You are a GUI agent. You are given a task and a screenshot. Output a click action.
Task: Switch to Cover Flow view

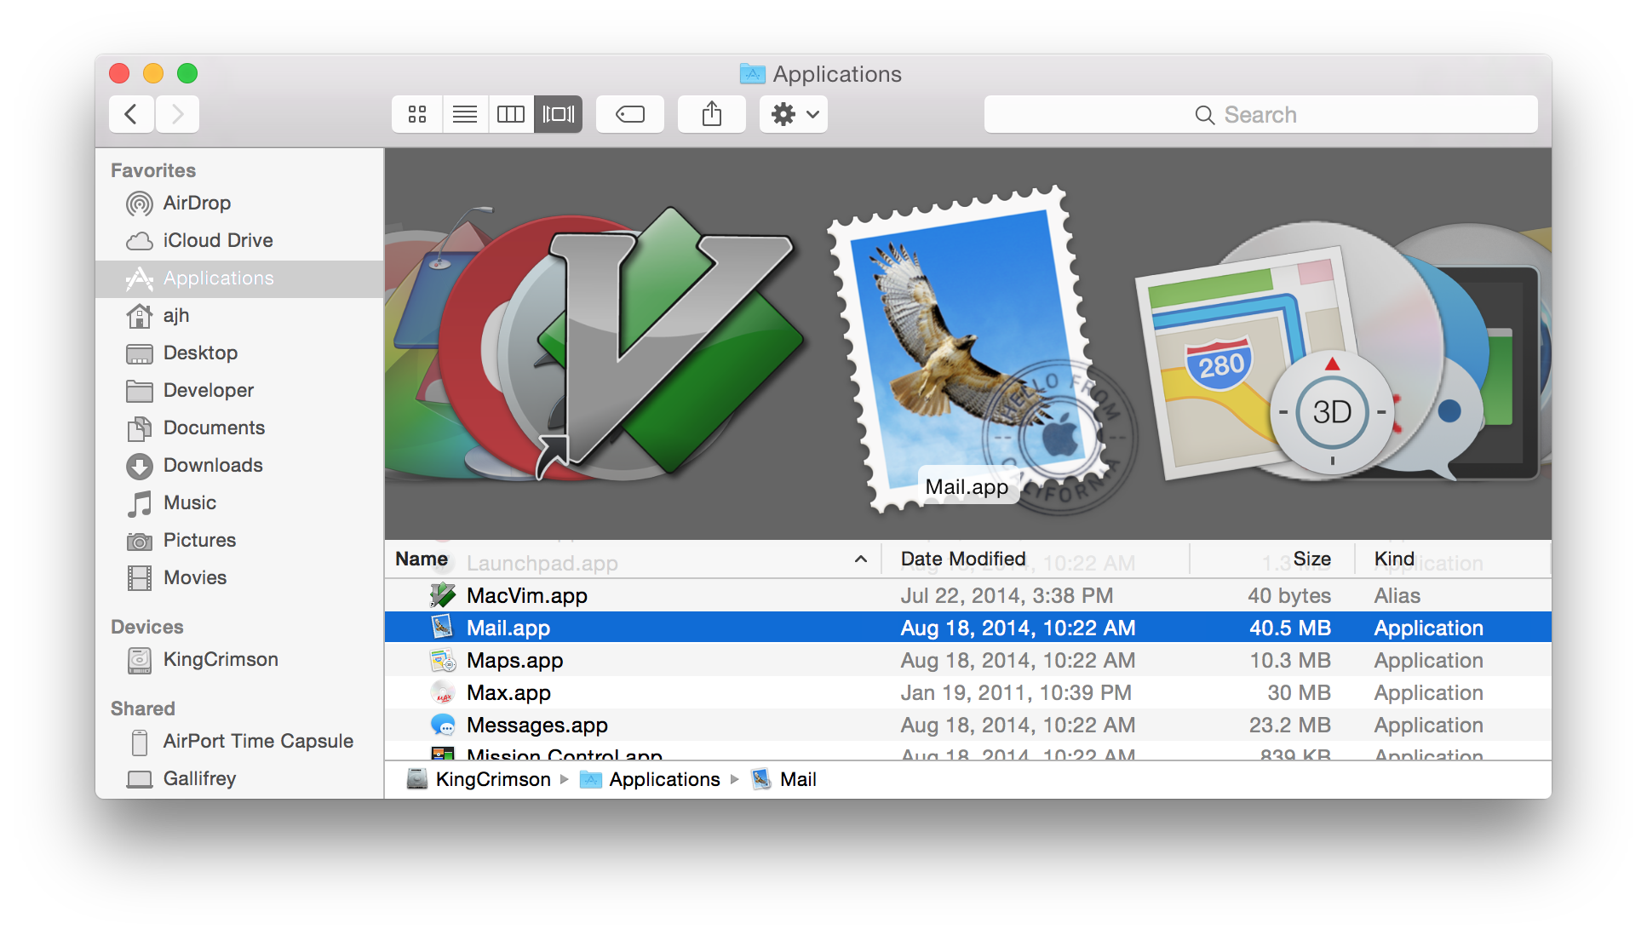[x=559, y=114]
